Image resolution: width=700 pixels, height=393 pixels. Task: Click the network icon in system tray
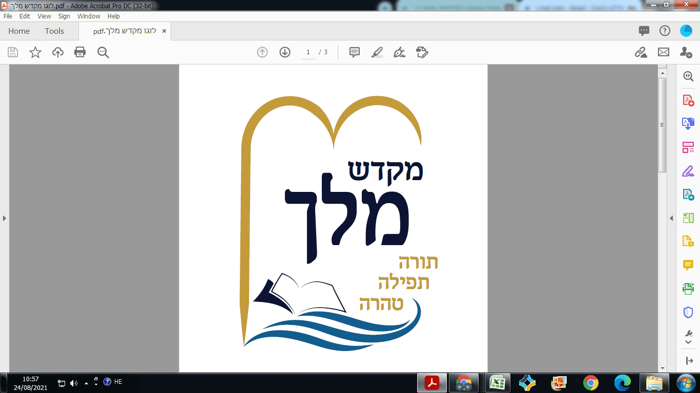[x=61, y=383]
